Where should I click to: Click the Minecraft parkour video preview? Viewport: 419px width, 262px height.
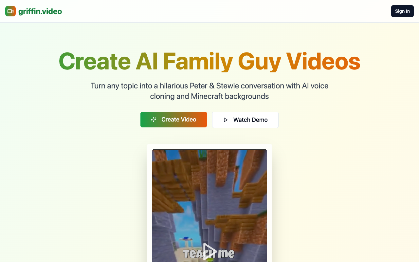(x=209, y=205)
